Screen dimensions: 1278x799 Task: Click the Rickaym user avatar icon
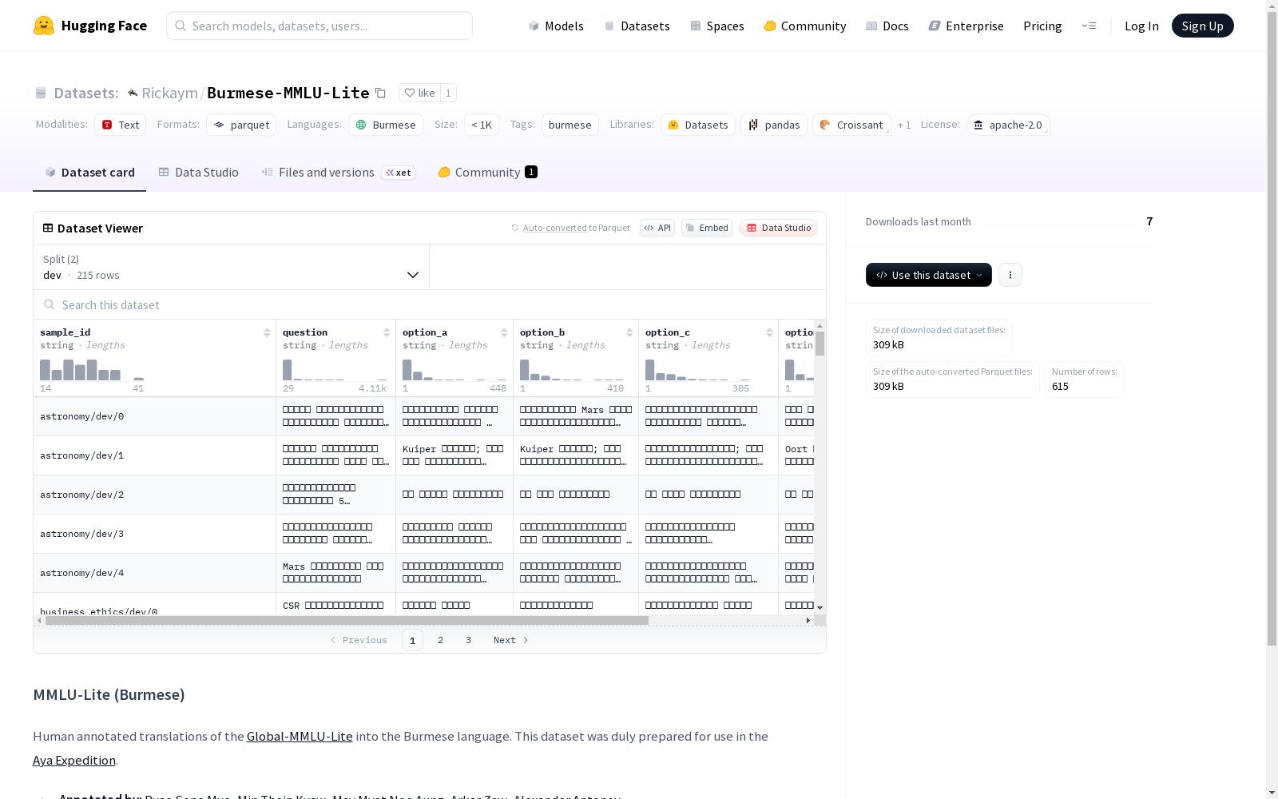coord(133,93)
